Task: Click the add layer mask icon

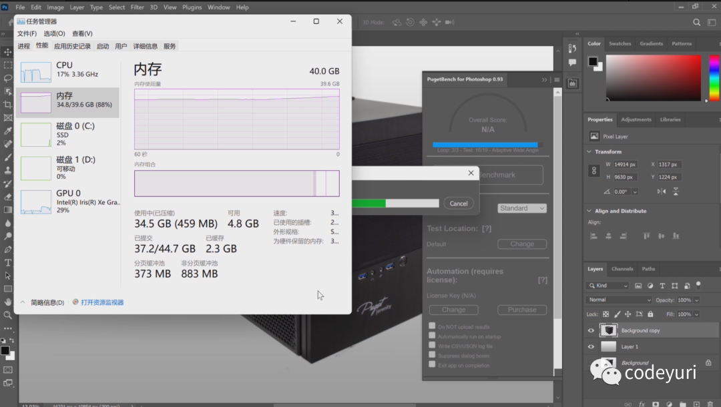Action: 656,404
